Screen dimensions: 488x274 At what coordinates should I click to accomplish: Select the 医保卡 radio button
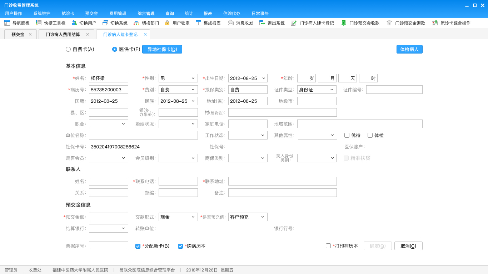(x=115, y=49)
